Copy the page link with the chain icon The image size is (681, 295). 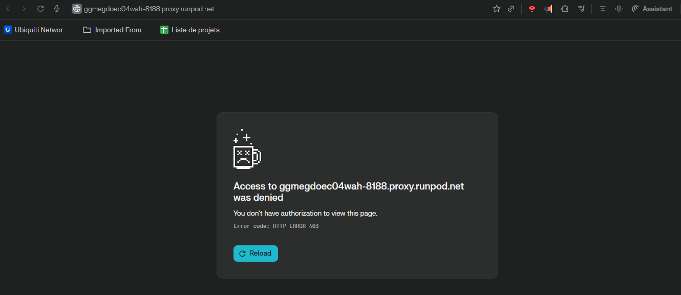pyautogui.click(x=511, y=9)
